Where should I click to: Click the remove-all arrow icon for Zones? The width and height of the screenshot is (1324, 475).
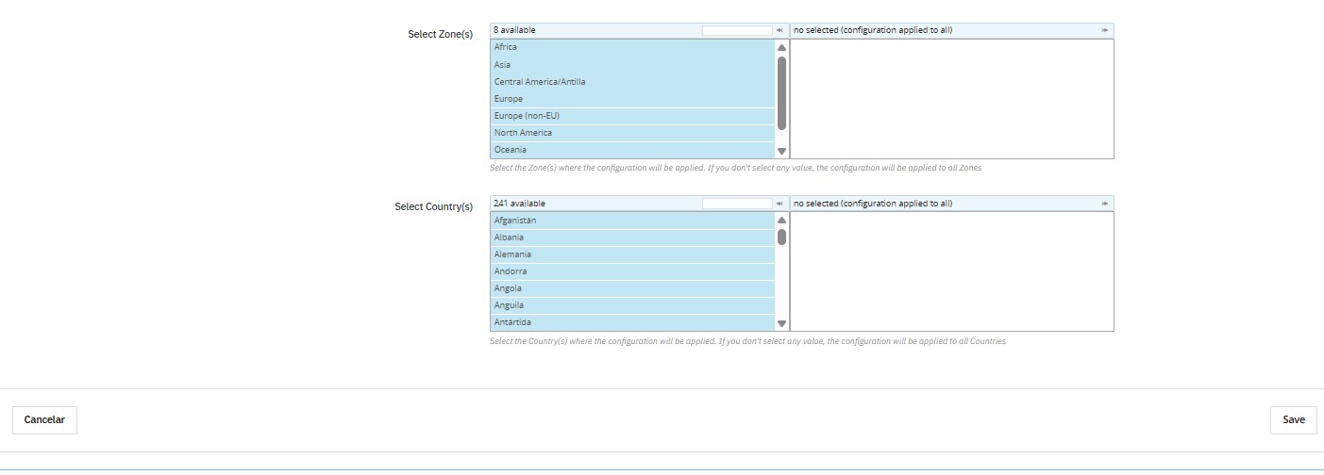[x=1104, y=30]
